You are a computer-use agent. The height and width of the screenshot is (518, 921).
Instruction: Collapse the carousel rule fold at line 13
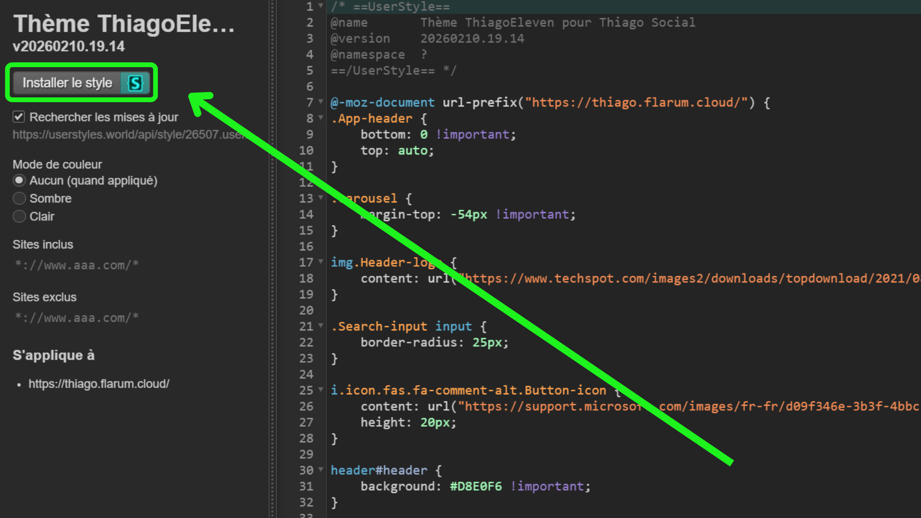click(x=321, y=198)
